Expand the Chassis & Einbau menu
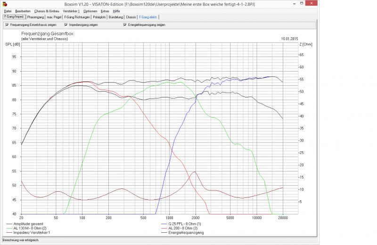The height and width of the screenshot is (245, 377). pyautogui.click(x=47, y=11)
